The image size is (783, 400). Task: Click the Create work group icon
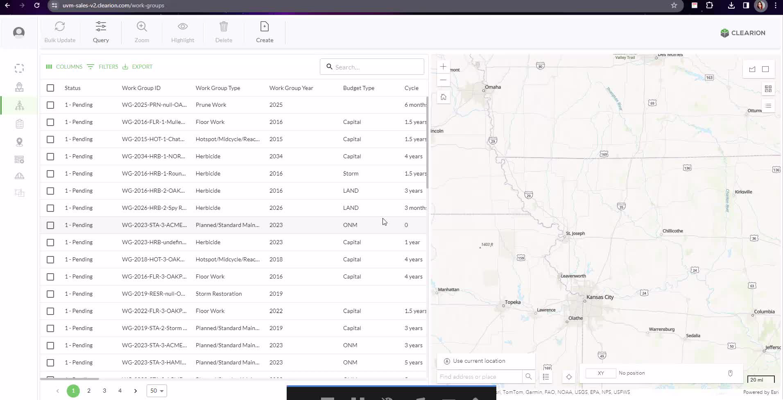(x=265, y=32)
